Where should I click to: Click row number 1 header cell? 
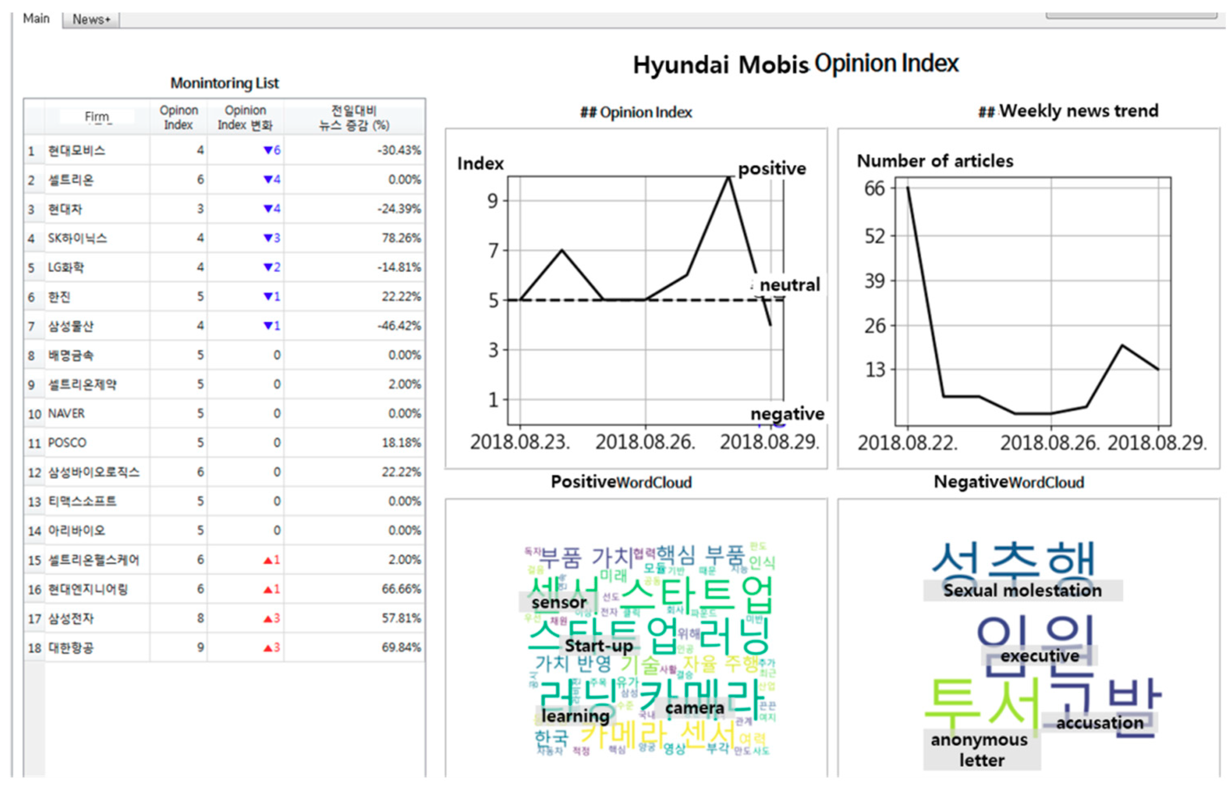pos(32,151)
